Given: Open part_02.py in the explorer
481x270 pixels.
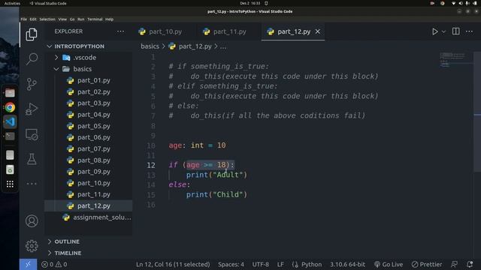Looking at the screenshot, I should 93,91.
